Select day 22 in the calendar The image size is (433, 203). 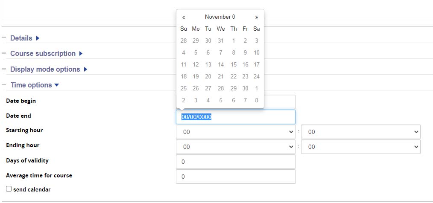(x=233, y=77)
